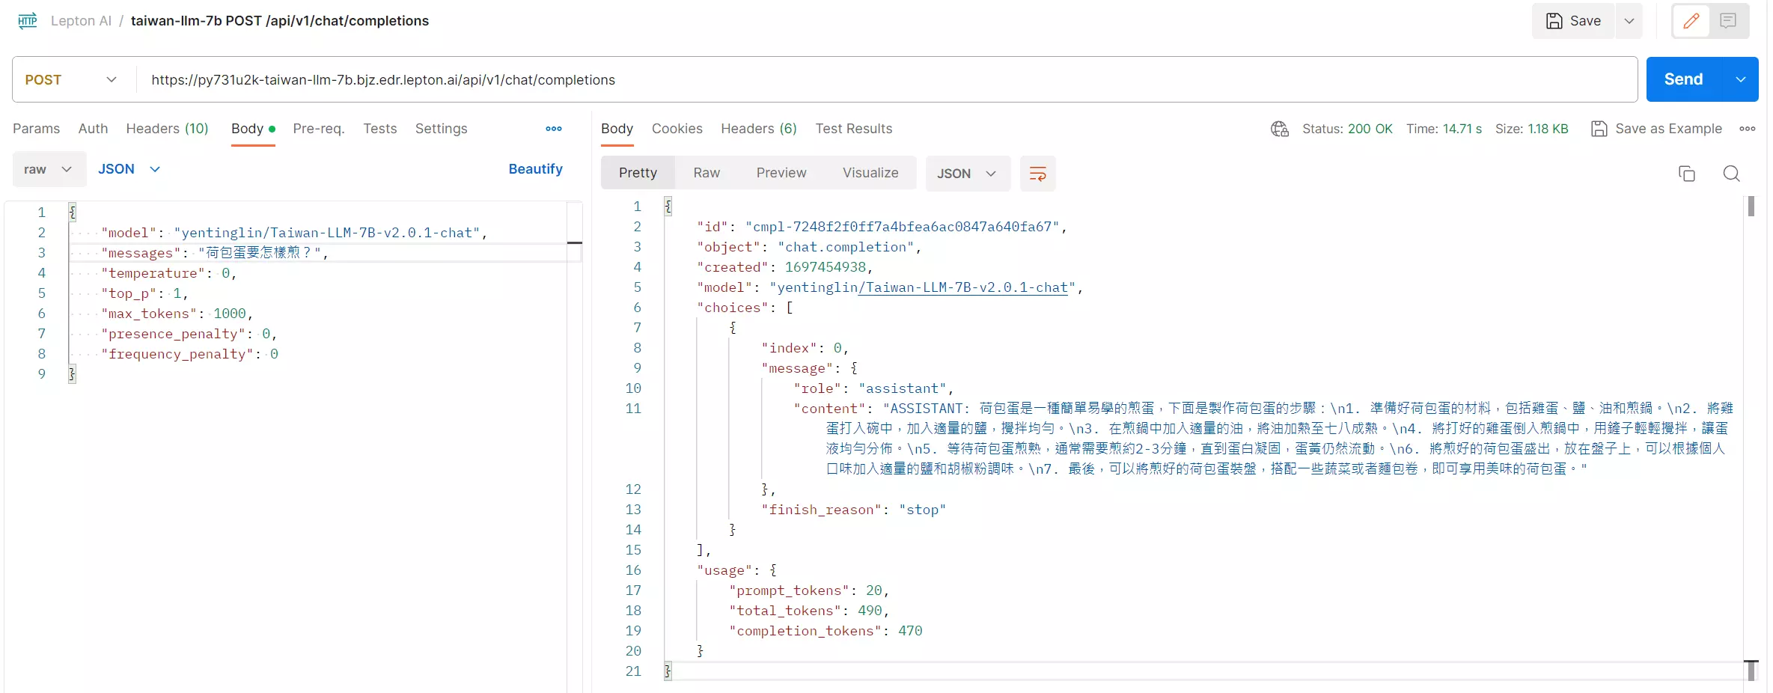This screenshot has width=1773, height=693.
Task: Click the "finish_reason": "stop" line in response
Action: [854, 510]
